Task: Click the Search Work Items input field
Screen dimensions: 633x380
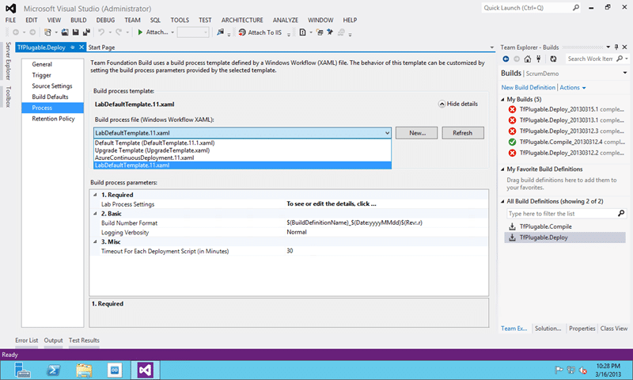Action: (590, 59)
